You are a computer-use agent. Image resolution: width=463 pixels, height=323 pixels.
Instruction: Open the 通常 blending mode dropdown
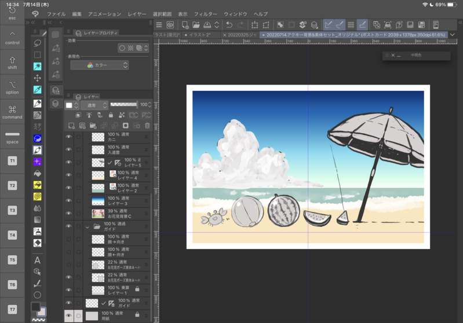coord(94,105)
